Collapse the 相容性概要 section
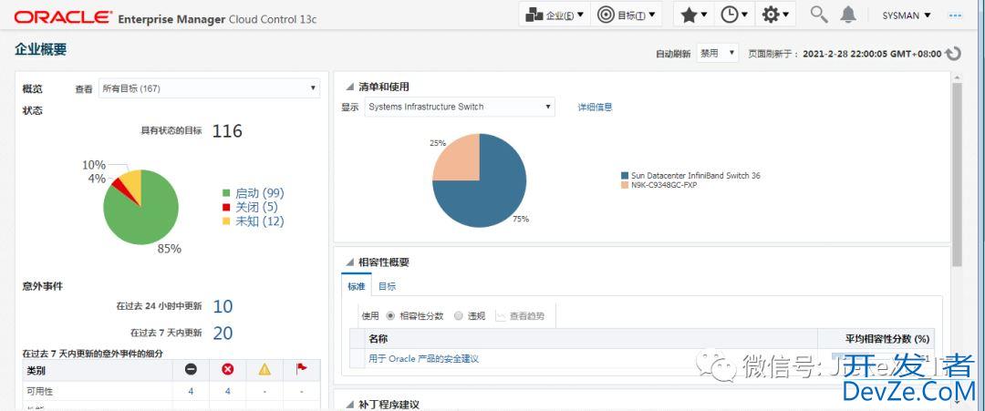 click(x=348, y=262)
